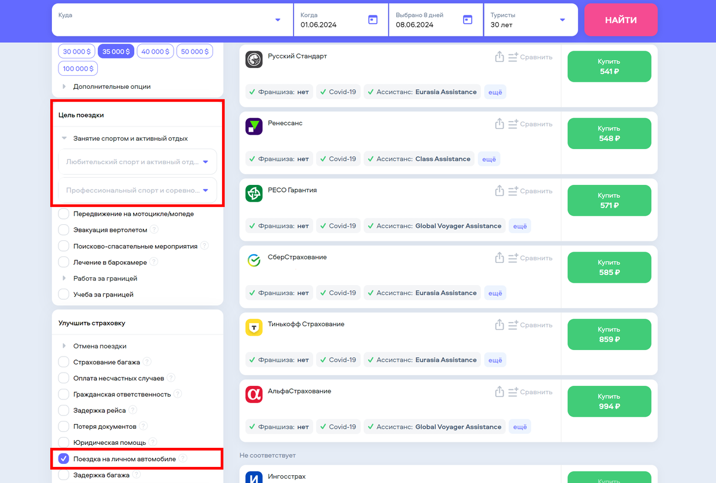The image size is (716, 483).
Task: Buy АльфаСтрахование policy for 994 ₽
Action: click(609, 401)
